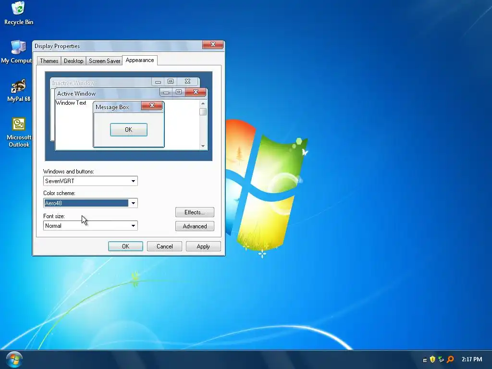Image resolution: width=492 pixels, height=369 pixels.
Task: Close the Display Properties dialog
Action: tap(213, 45)
